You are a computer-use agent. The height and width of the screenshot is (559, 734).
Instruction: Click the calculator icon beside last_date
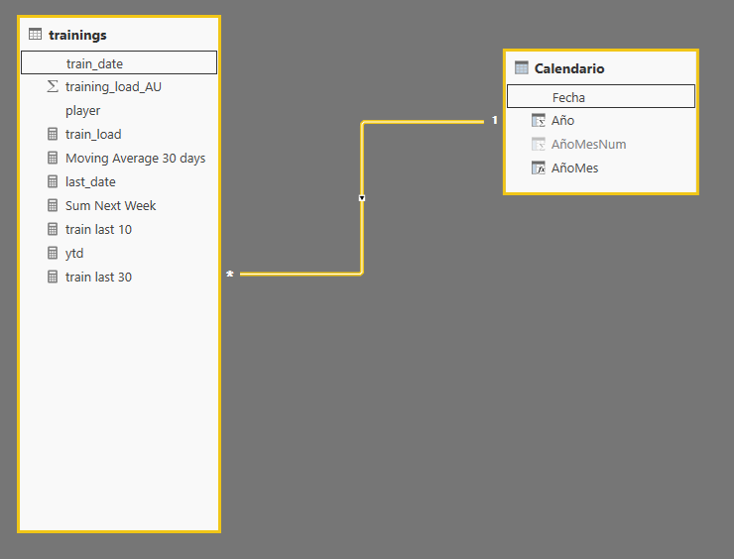[53, 181]
